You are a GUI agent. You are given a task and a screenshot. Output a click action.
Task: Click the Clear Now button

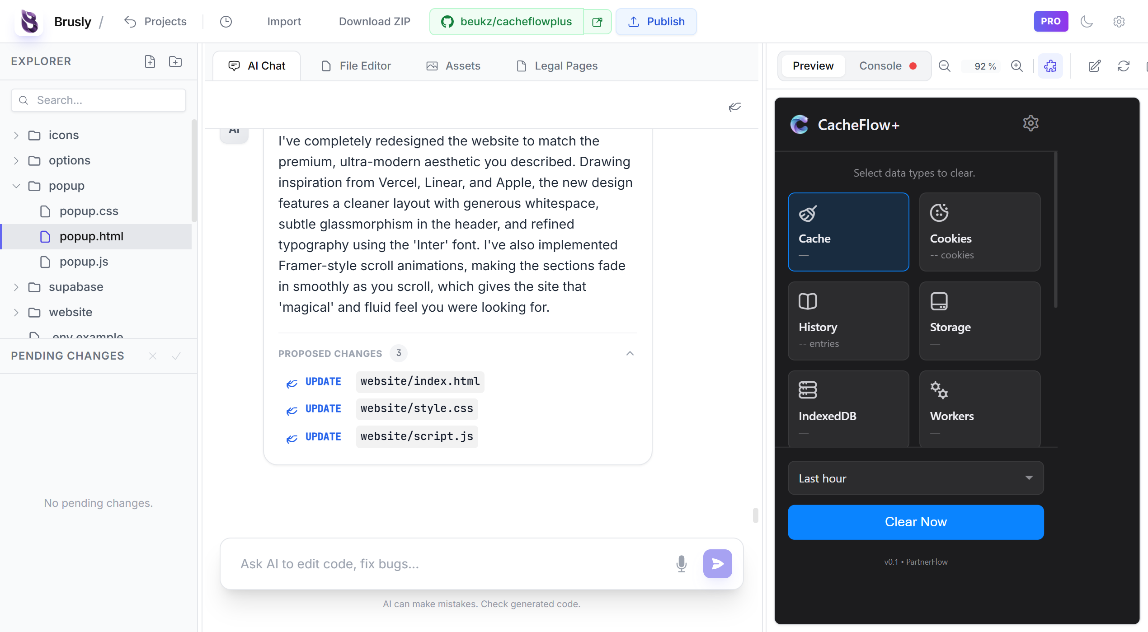[x=916, y=522]
